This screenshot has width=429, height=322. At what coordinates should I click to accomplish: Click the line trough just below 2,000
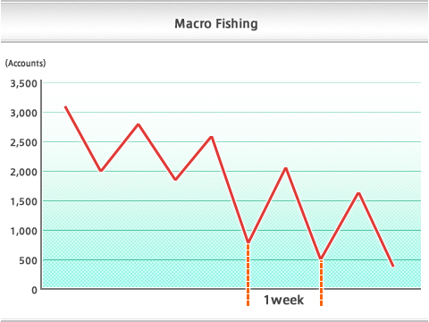[x=175, y=179]
